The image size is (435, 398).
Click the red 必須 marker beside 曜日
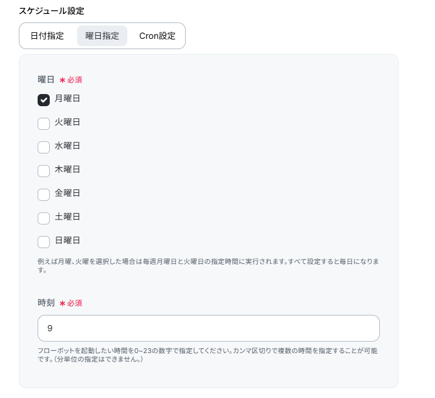tap(71, 80)
